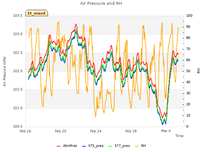The image size is (203, 152).
Task: Click the 90 value on RH axis
Action: click(188, 27)
